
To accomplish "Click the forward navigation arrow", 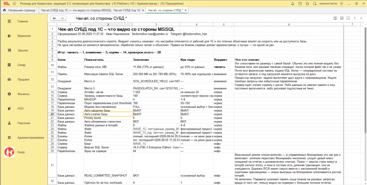I will [62, 18].
